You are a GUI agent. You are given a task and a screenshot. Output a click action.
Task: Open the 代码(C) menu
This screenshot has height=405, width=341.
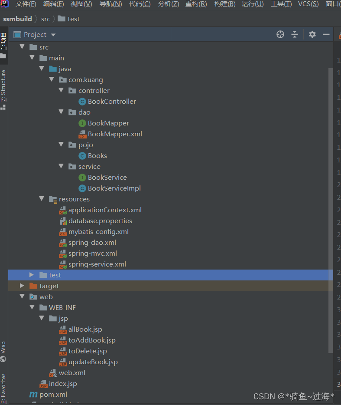coord(140,4)
